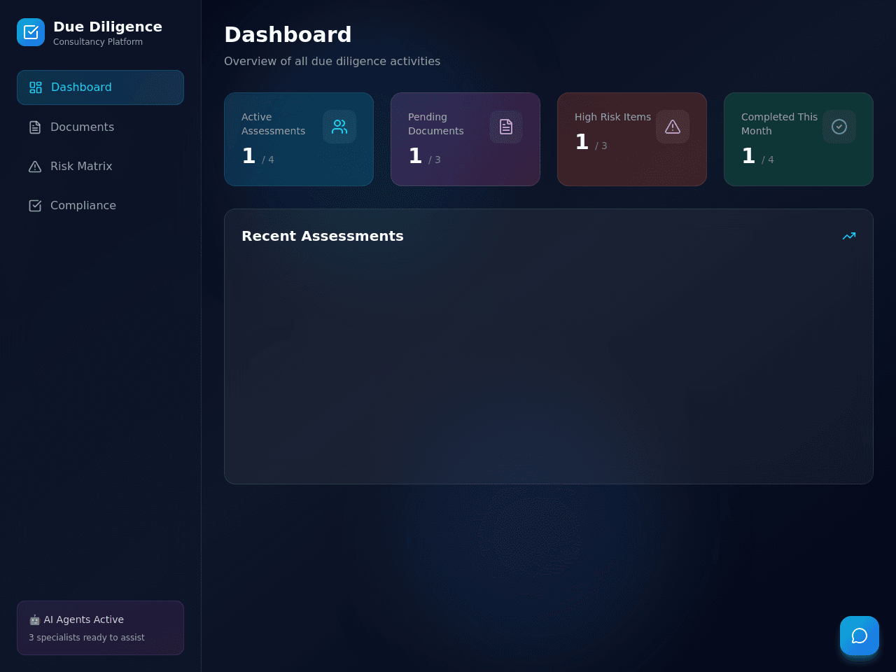Open the Compliance menu item
The height and width of the screenshot is (672, 896).
100,205
